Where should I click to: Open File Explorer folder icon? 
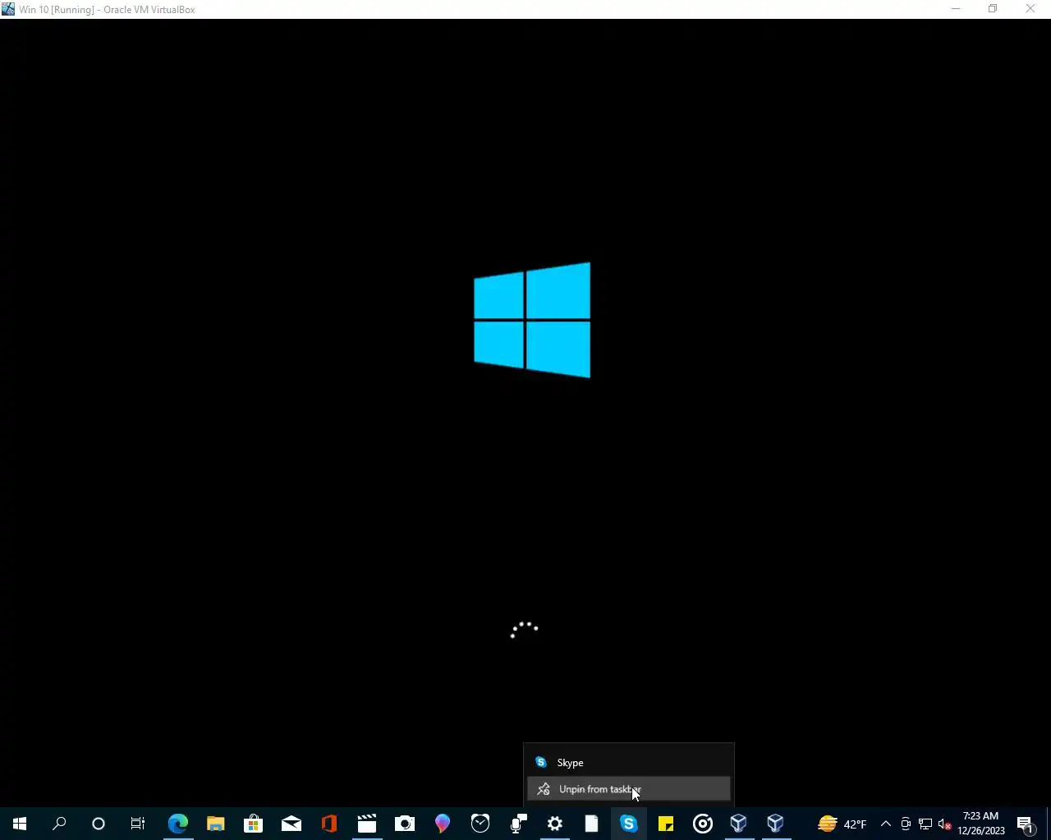coord(215,824)
